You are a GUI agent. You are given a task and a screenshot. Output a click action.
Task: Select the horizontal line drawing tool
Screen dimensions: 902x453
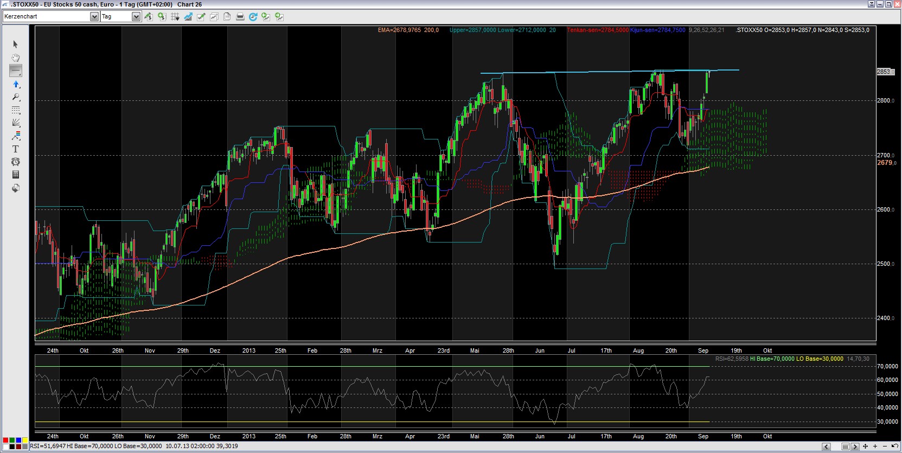[x=15, y=71]
